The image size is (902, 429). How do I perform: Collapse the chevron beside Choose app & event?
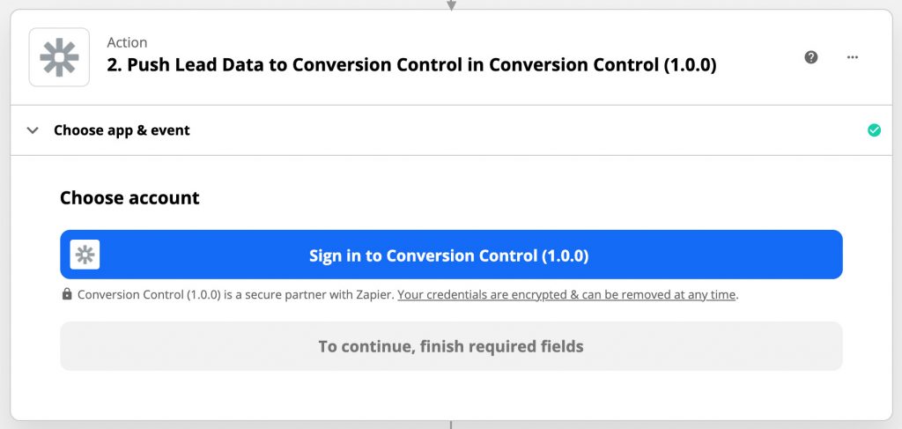pyautogui.click(x=33, y=130)
